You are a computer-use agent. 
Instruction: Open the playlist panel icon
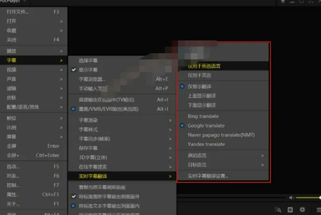[x=290, y=210]
